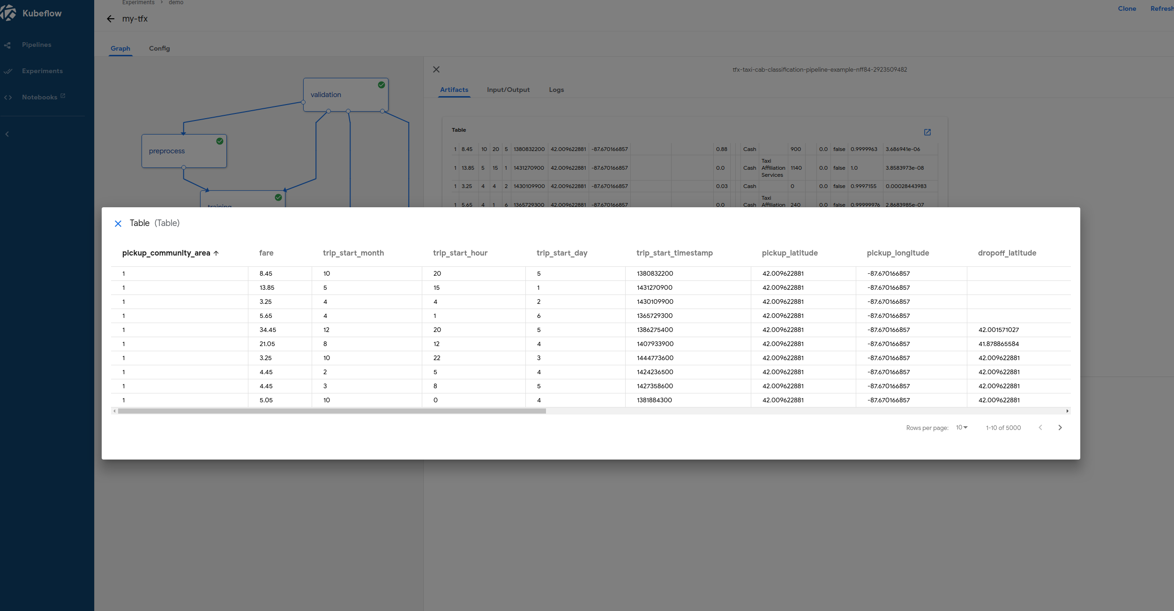Open Pipelines using its sidebar icon
This screenshot has height=611, width=1174.
tap(8, 45)
